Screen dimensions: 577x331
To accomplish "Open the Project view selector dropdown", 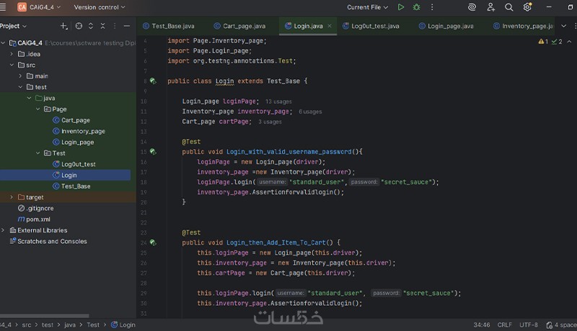I will pos(13,26).
